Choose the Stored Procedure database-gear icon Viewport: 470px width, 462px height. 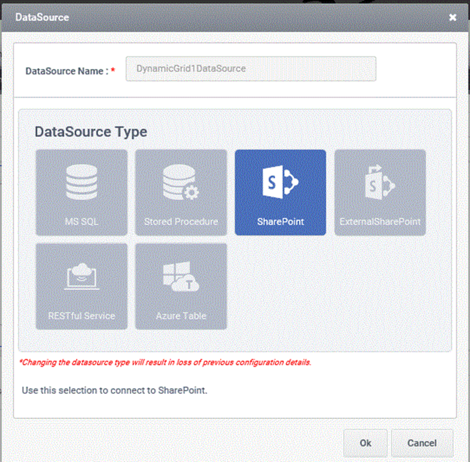[181, 182]
